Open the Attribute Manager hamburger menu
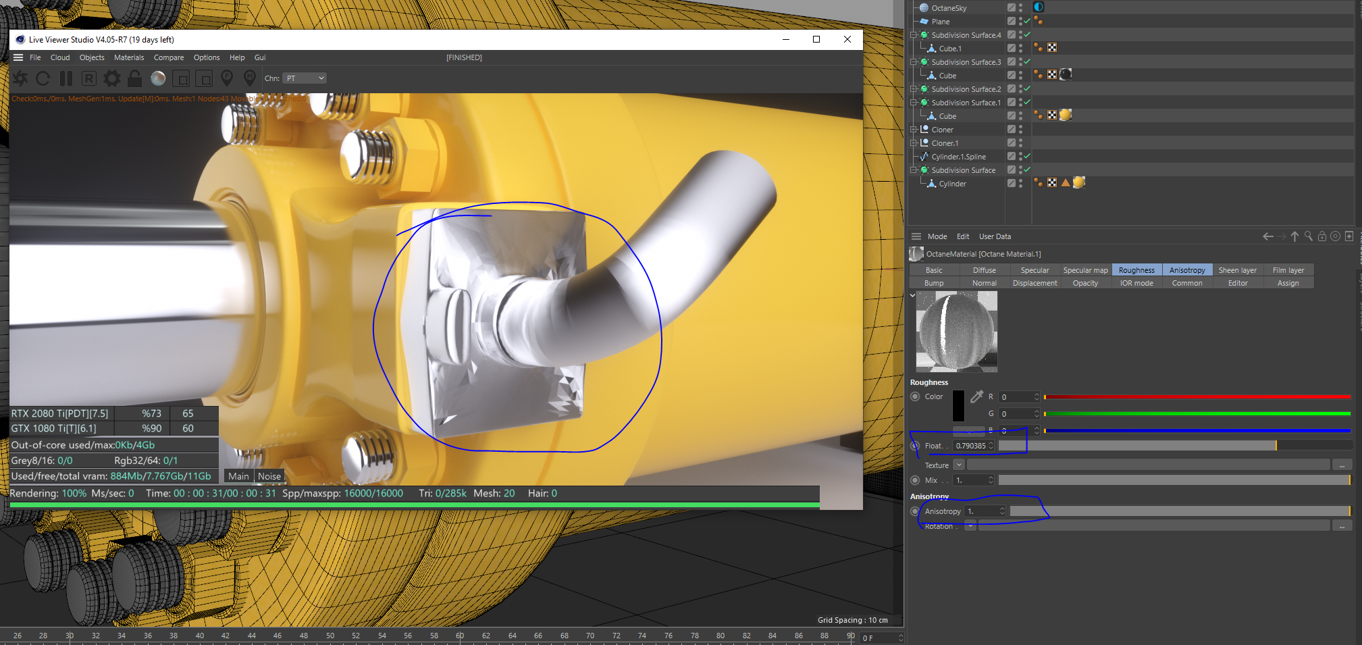The width and height of the screenshot is (1362, 645). click(916, 236)
